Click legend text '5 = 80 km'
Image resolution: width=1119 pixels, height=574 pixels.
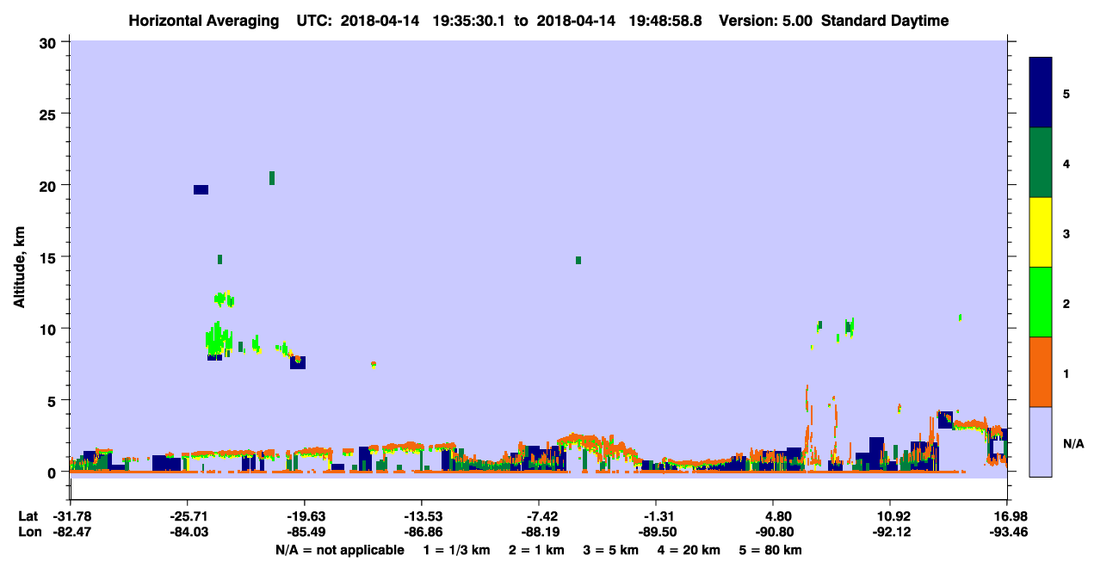[771, 550]
